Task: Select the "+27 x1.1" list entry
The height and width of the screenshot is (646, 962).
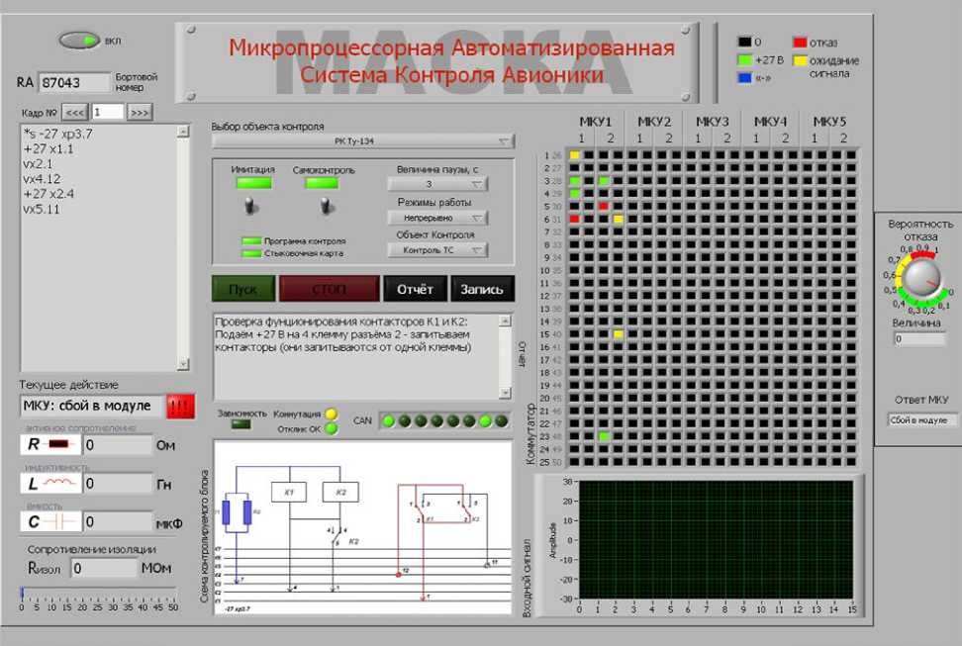Action: click(48, 148)
